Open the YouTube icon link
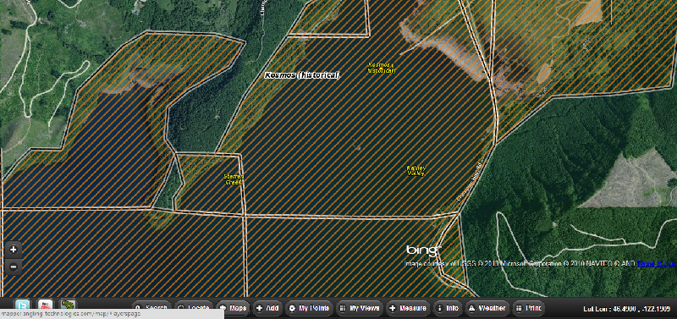Viewport: 677px width, 319px height. (46, 305)
